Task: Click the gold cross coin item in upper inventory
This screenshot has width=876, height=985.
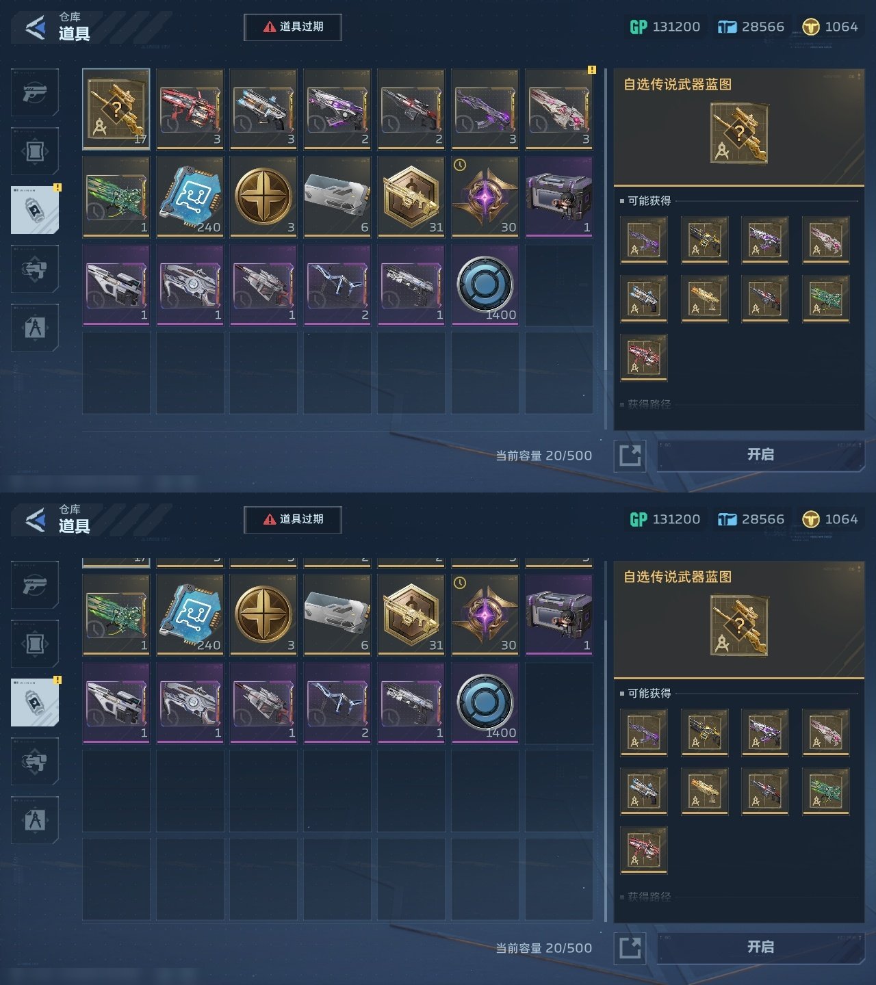Action: tap(263, 196)
